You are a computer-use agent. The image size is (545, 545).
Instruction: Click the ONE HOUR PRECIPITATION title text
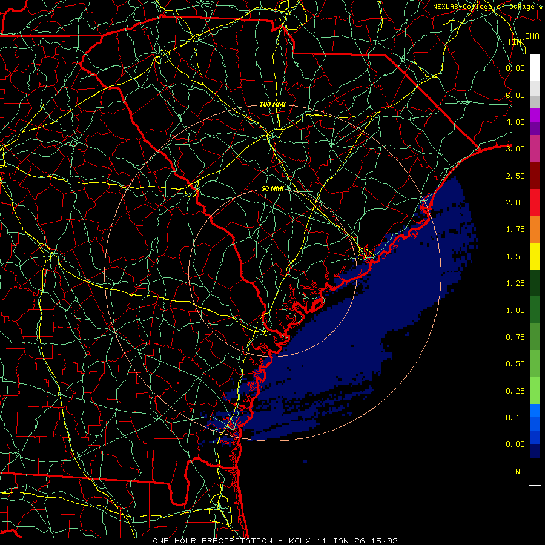tap(213, 541)
